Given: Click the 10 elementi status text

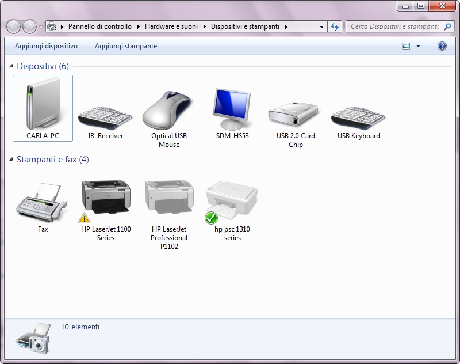Looking at the screenshot, I should (80, 327).
